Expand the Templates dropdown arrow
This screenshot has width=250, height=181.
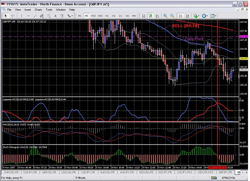pyautogui.click(x=216, y=16)
